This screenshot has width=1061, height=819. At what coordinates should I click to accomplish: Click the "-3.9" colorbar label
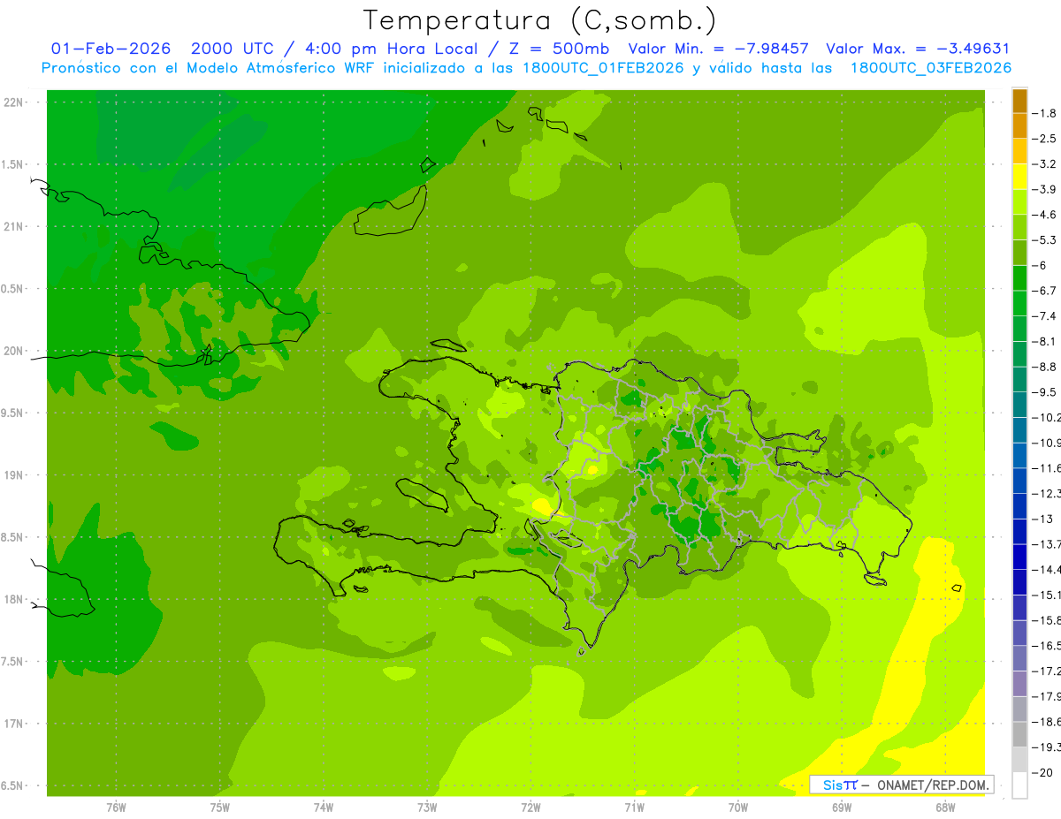[1045, 190]
